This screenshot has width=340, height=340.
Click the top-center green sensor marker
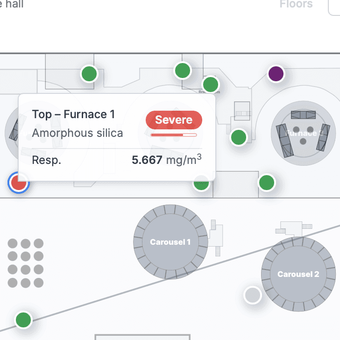click(x=183, y=71)
